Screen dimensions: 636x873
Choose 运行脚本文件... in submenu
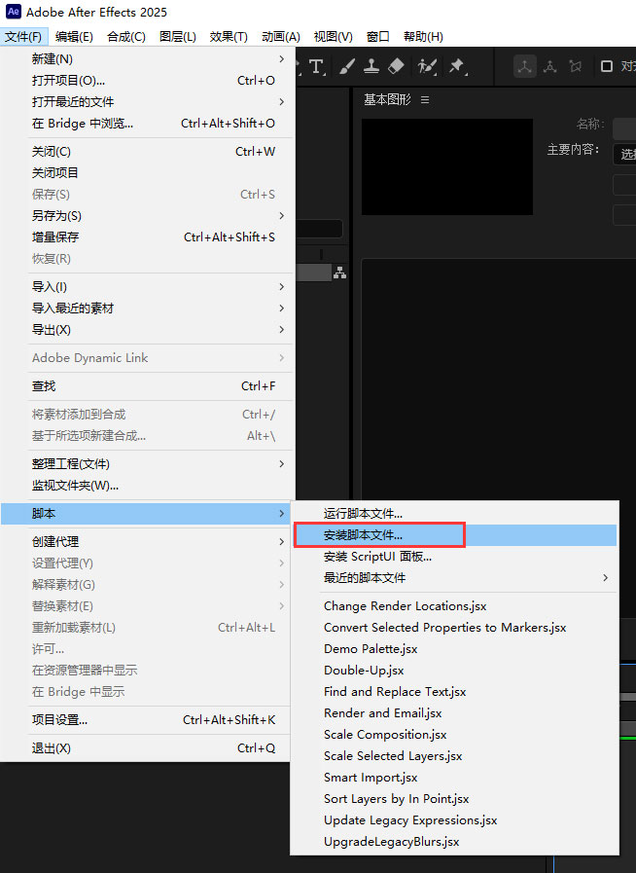454,513
